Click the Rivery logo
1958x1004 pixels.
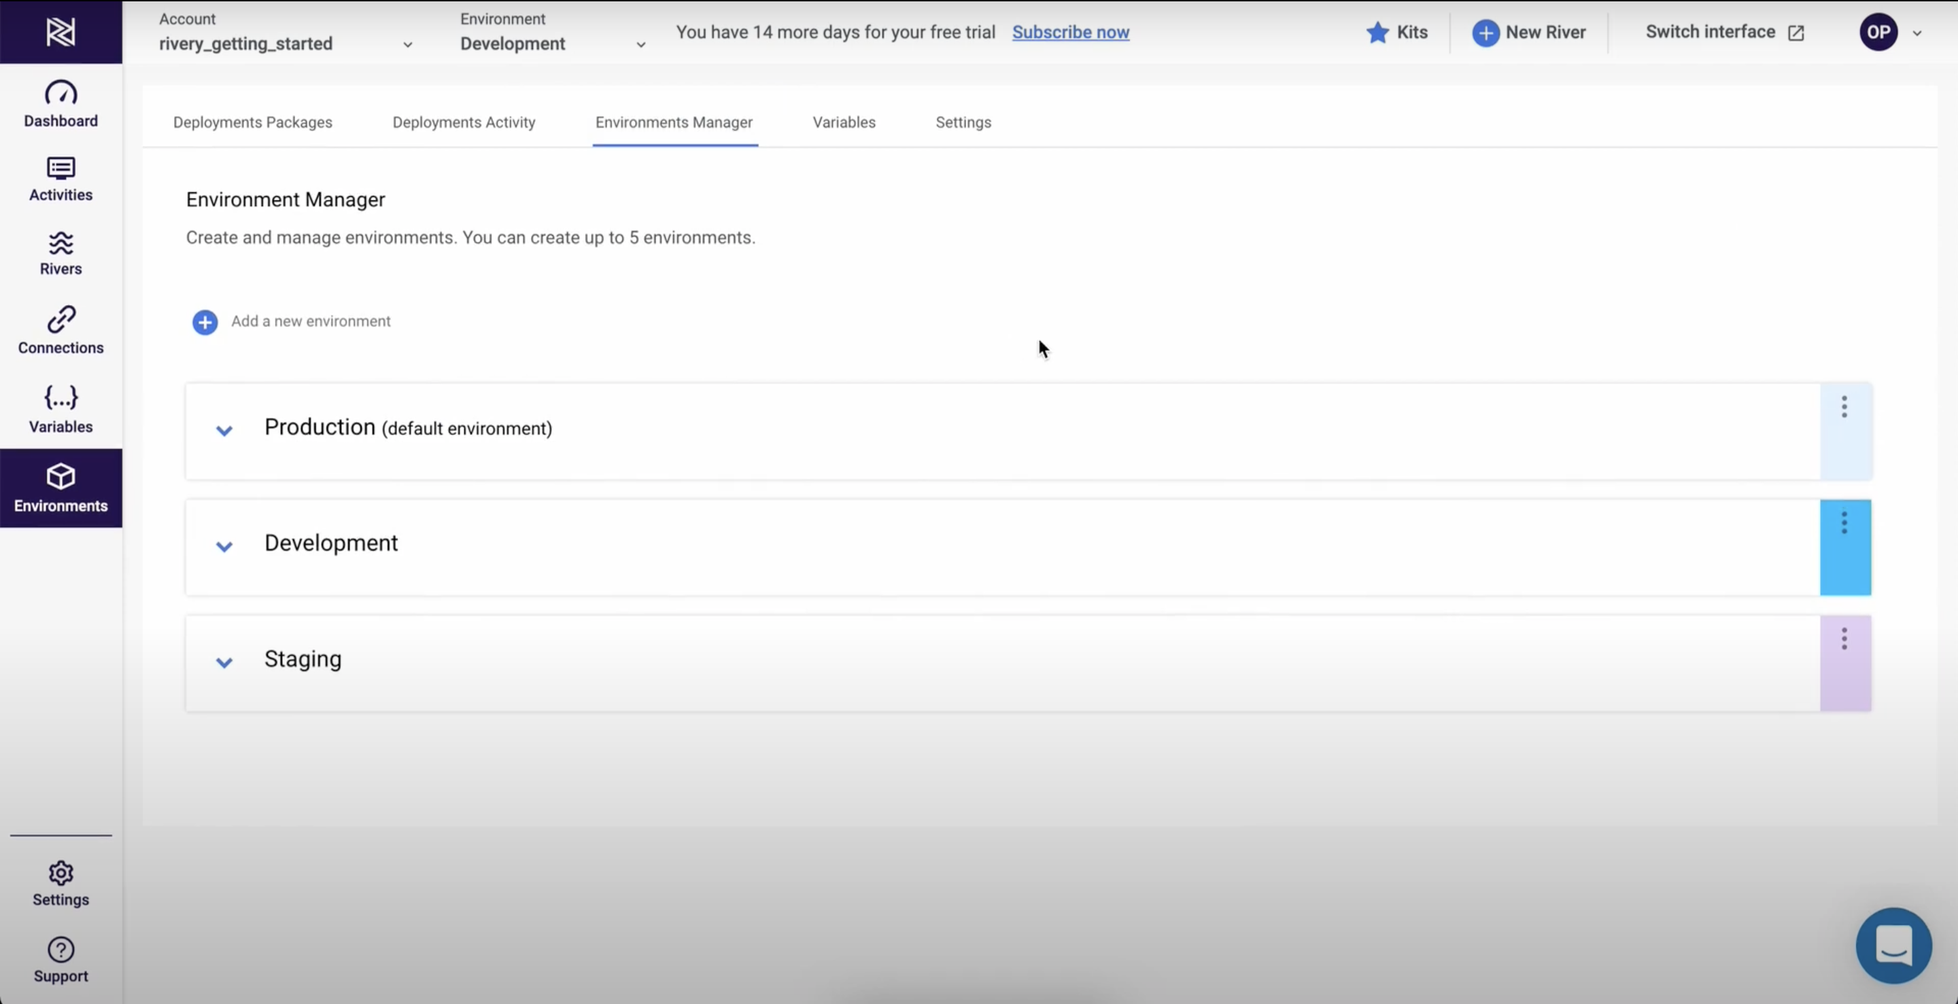pos(61,32)
